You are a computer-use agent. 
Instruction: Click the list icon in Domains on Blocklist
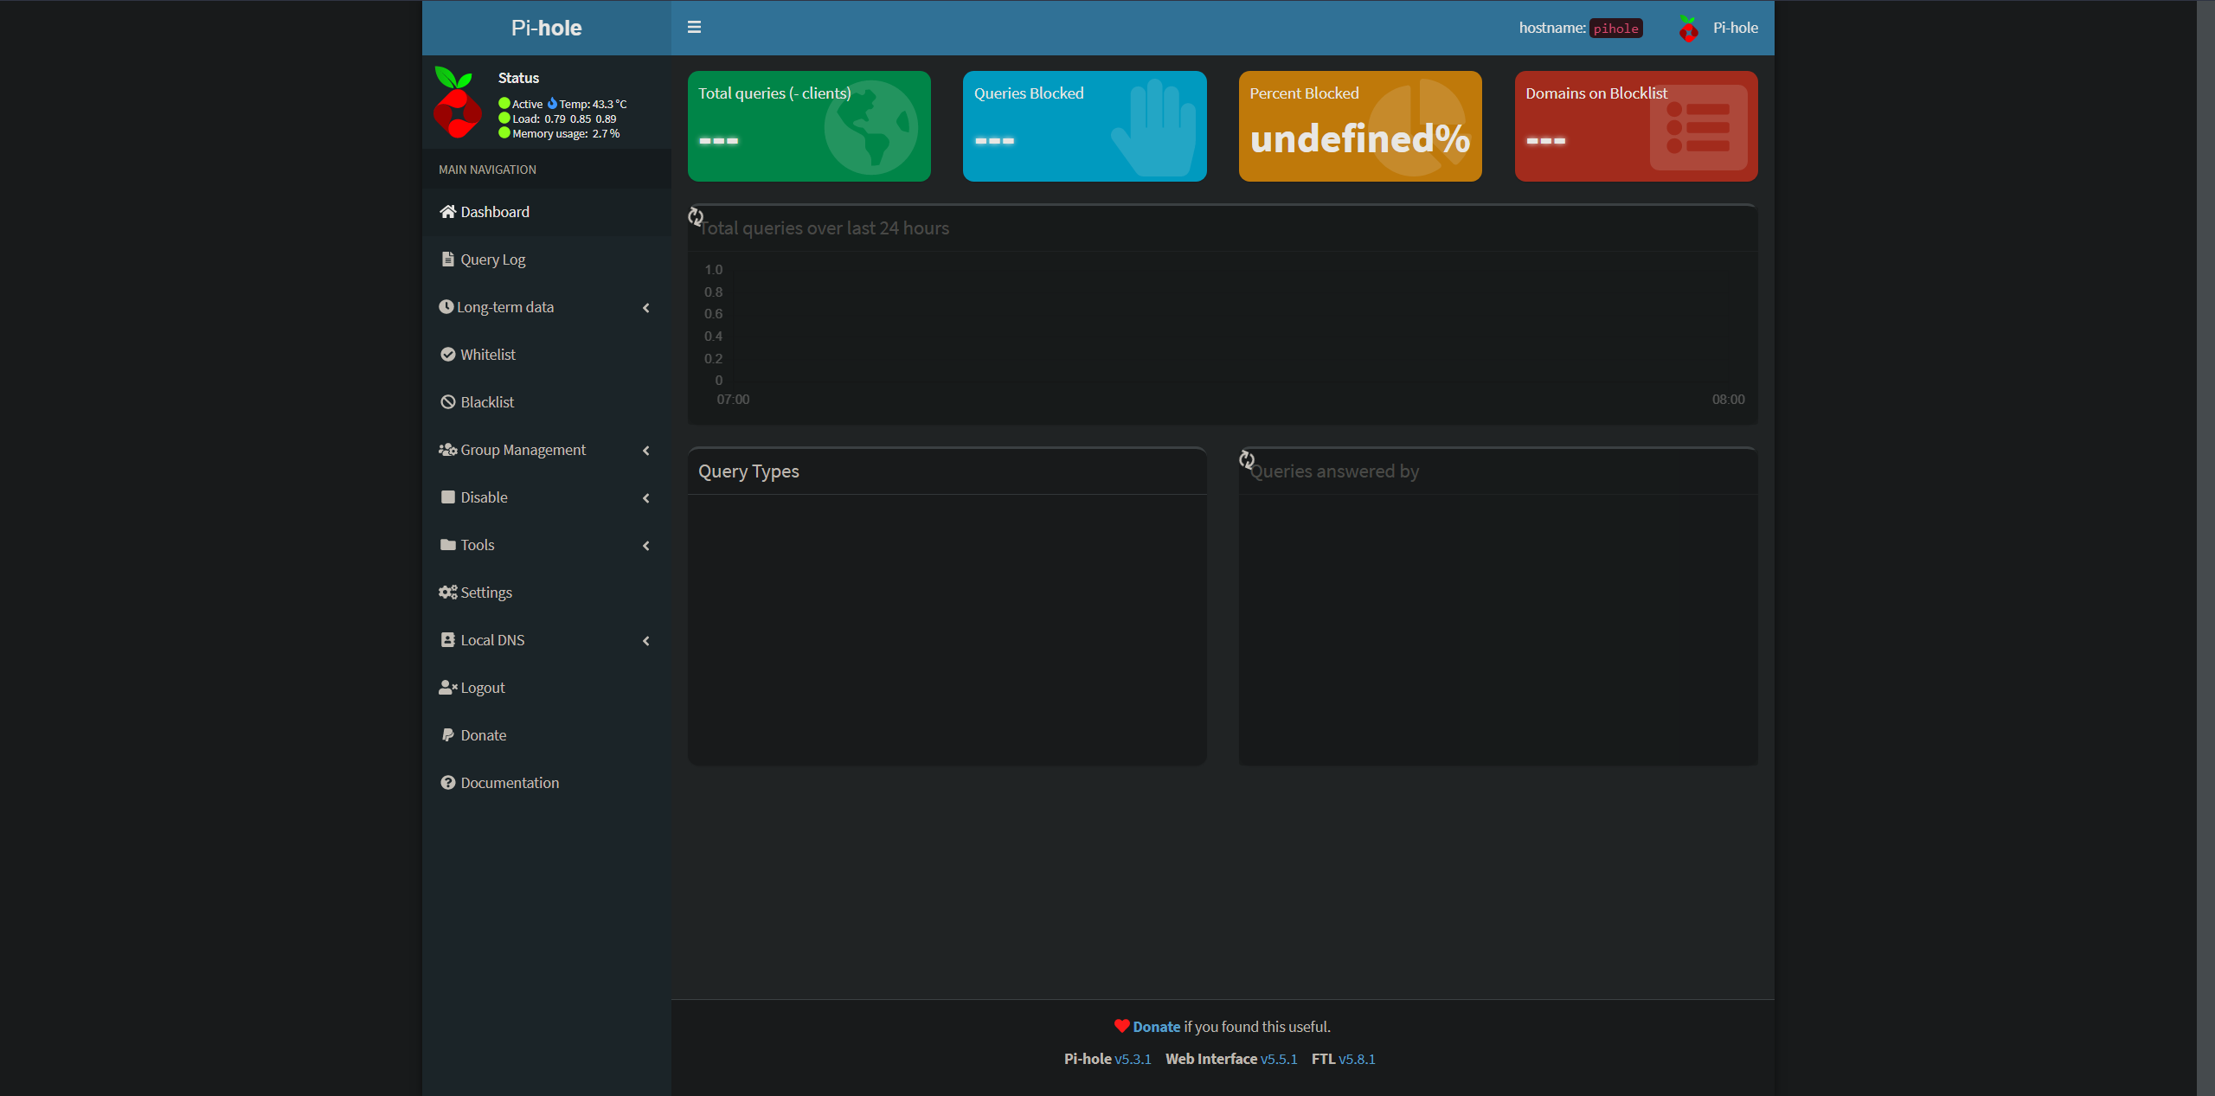tap(1698, 127)
